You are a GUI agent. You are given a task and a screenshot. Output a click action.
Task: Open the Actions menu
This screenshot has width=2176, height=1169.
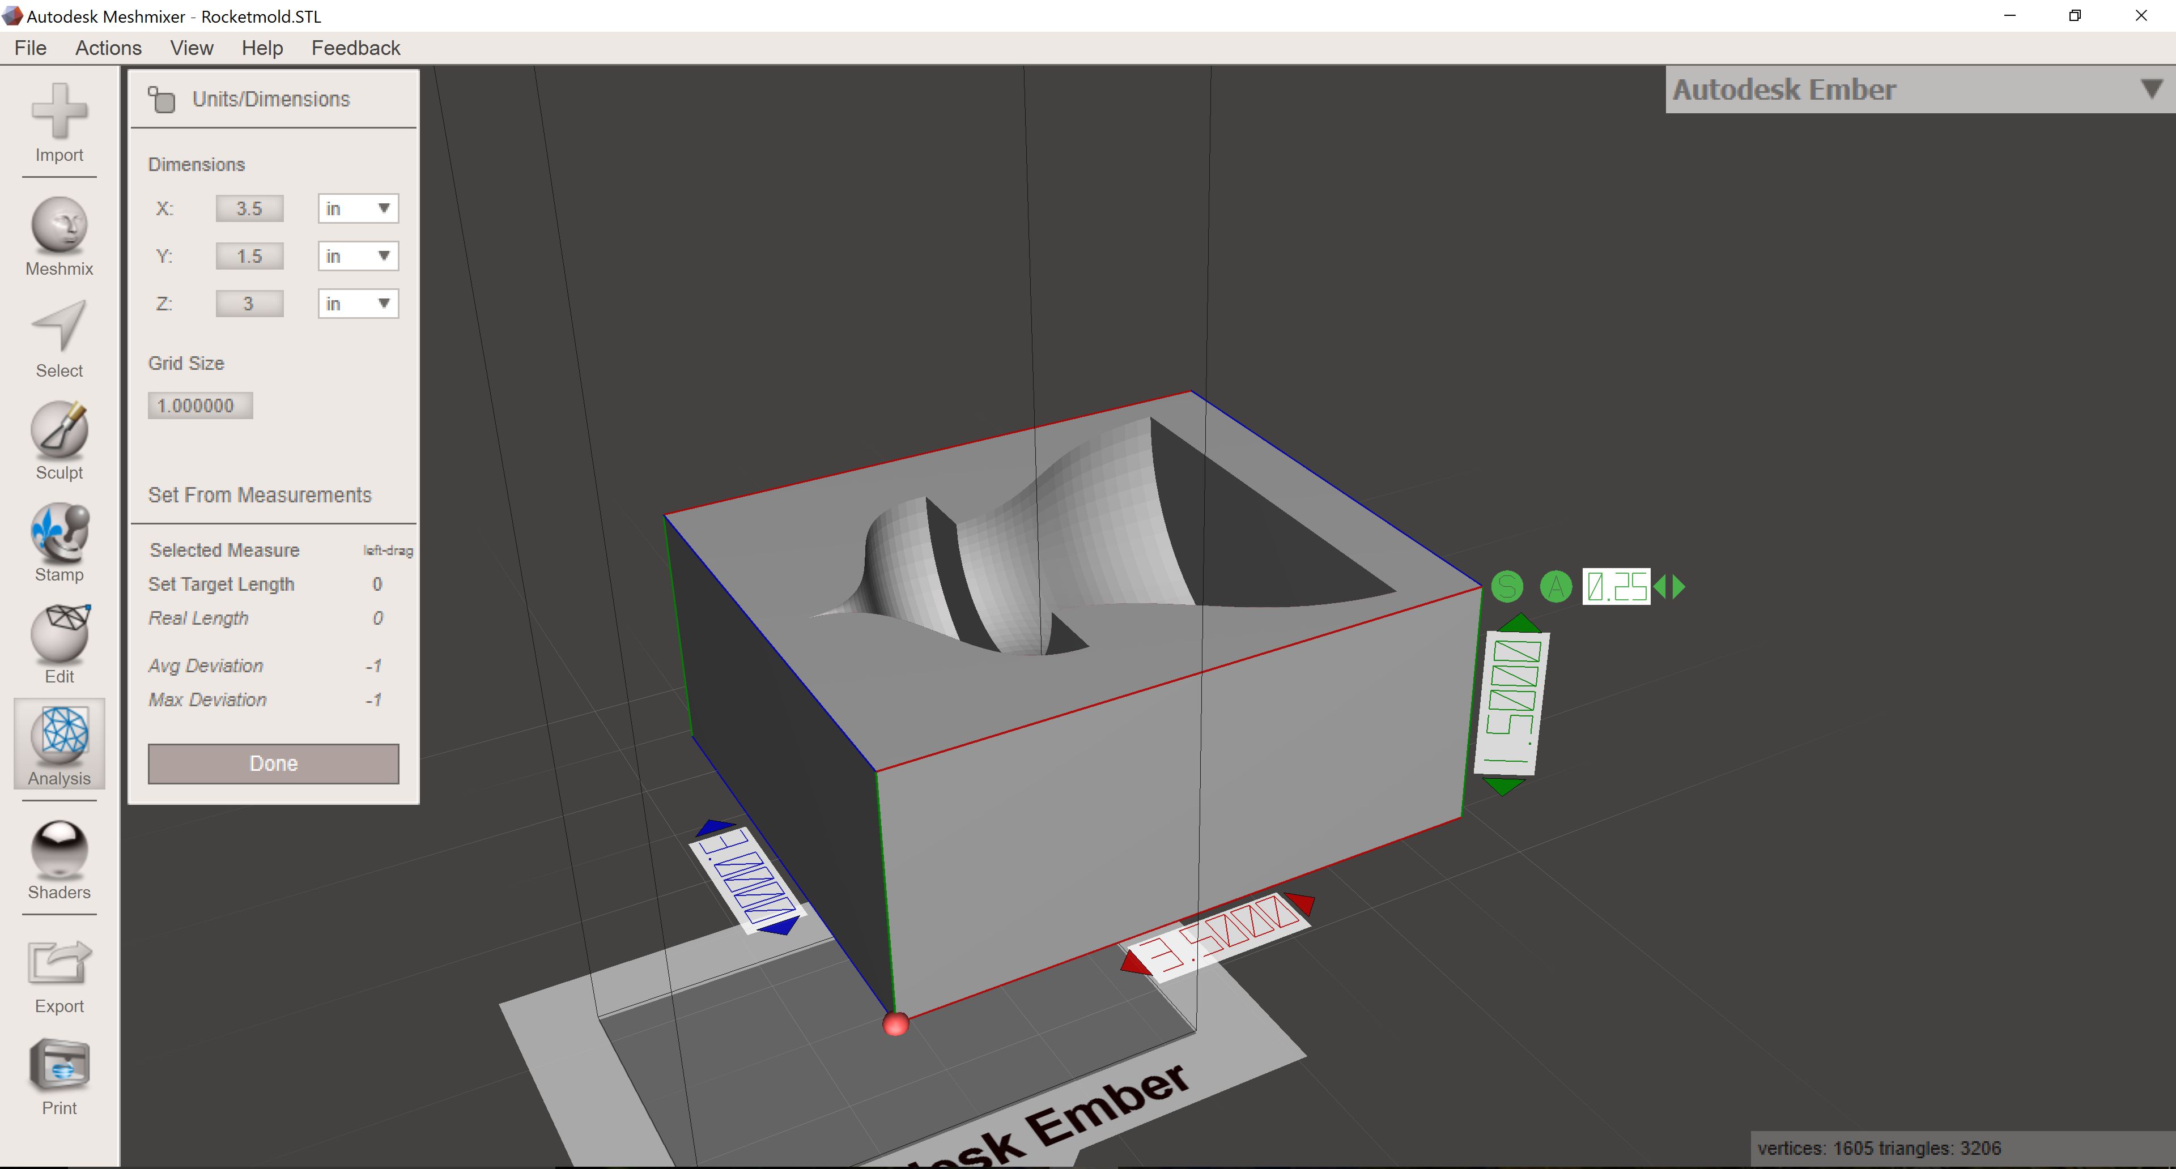coord(108,48)
